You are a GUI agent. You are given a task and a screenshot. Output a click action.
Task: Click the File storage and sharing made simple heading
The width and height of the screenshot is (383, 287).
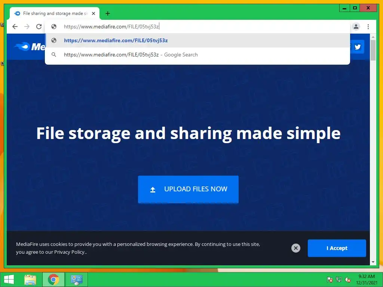click(189, 133)
